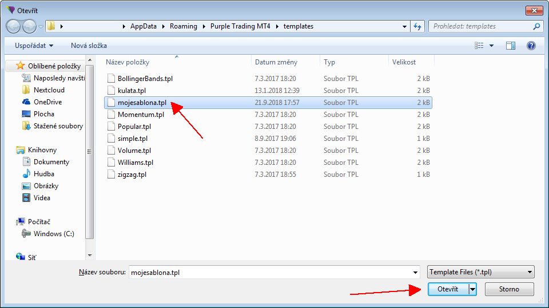
Task: Click the change view icon
Action: point(479,46)
